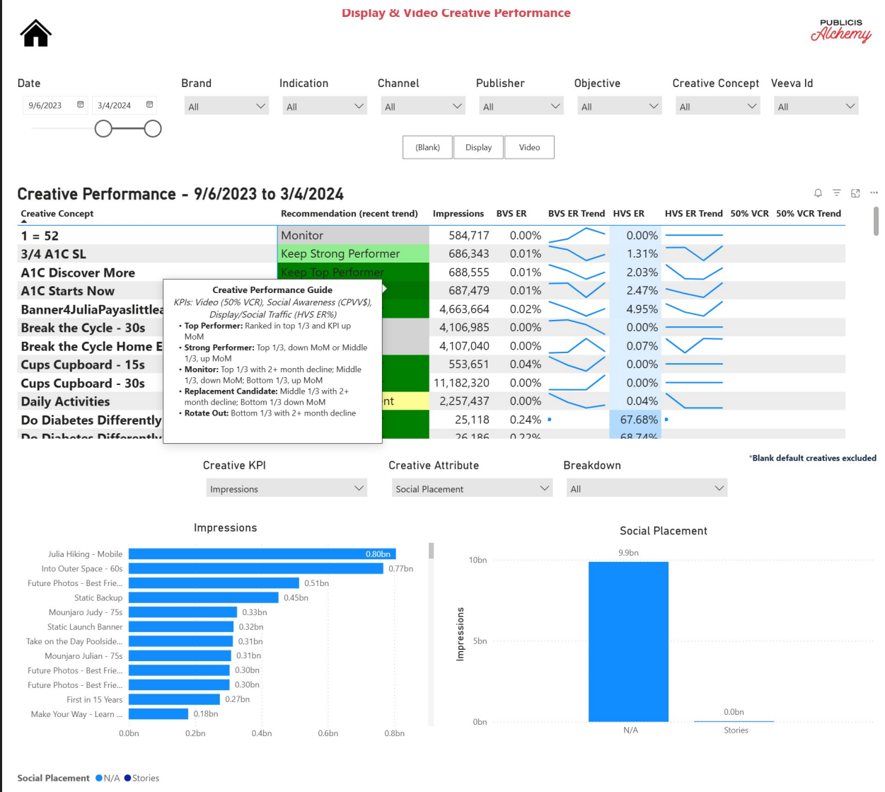Click the Julia Hiking - Mobile bar
The height and width of the screenshot is (792, 885).
pos(262,554)
